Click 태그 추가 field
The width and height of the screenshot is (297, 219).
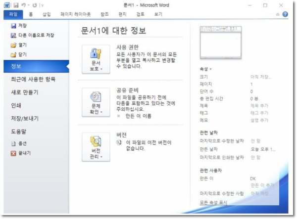259,113
